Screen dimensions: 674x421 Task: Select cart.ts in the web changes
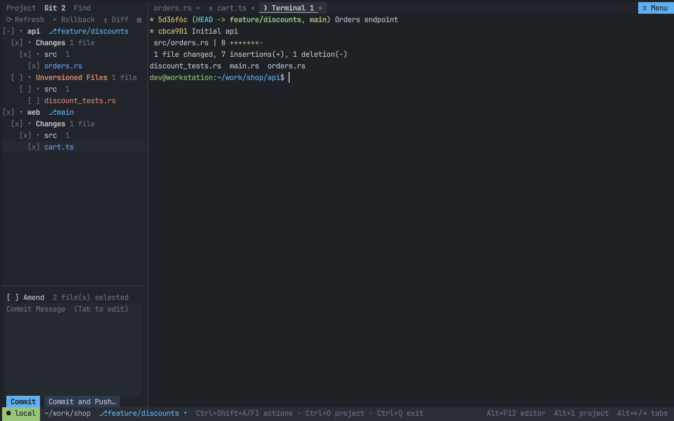point(59,147)
